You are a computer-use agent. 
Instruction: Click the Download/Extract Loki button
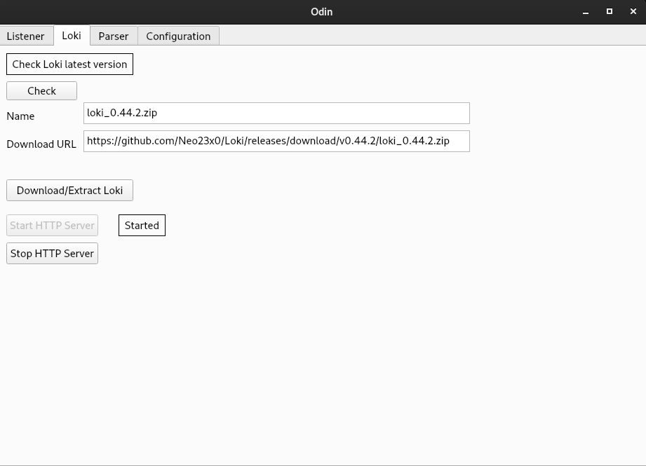[x=69, y=190]
